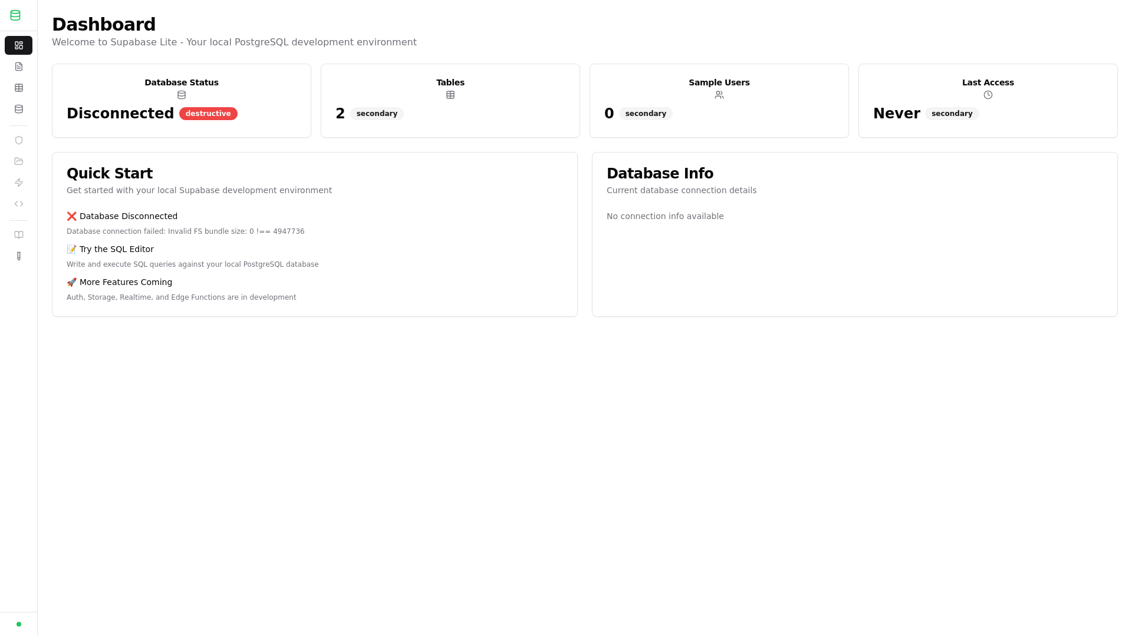
Task: Click the database icon in Database Status card
Action: point(182,95)
